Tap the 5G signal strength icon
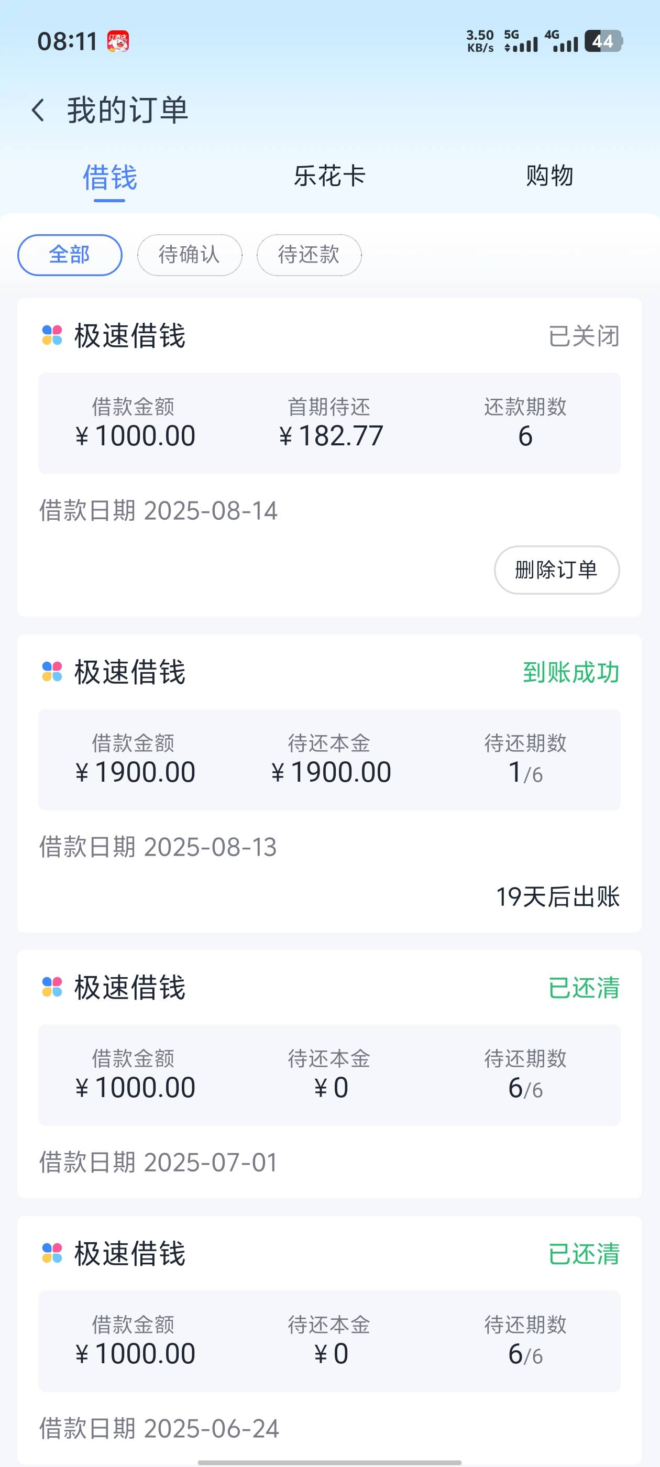Screen dimensions: 660x1467 pos(521,41)
